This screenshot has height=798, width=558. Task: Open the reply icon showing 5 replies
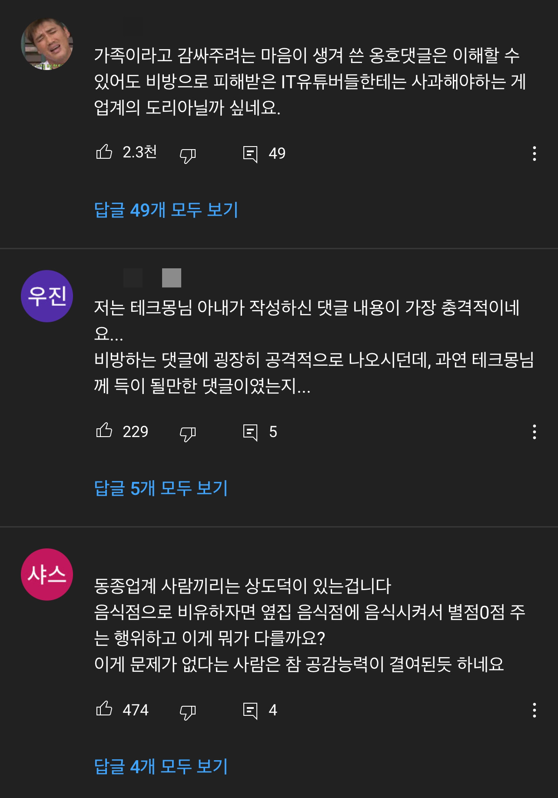coord(250,432)
